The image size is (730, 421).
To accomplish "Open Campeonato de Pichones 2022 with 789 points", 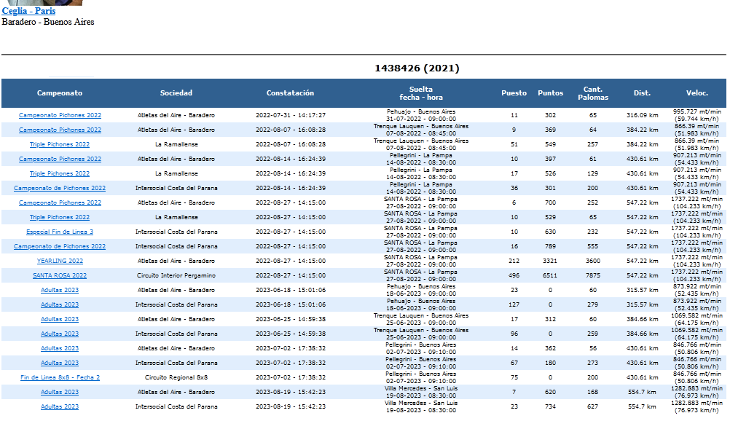I will click(x=60, y=246).
